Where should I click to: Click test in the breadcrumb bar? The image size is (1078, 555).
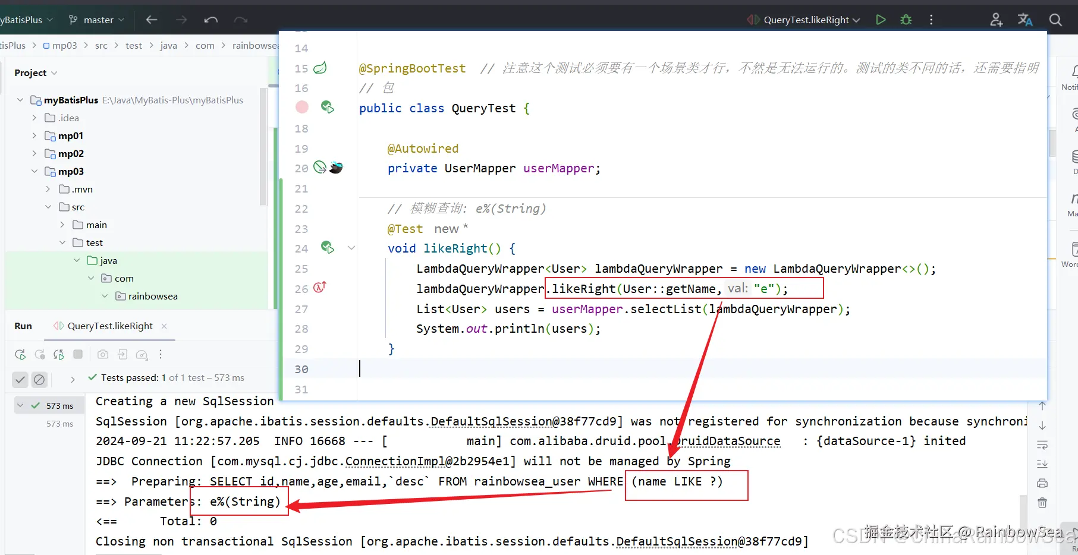click(134, 45)
